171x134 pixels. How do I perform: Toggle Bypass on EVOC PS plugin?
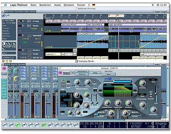click(x=66, y=73)
